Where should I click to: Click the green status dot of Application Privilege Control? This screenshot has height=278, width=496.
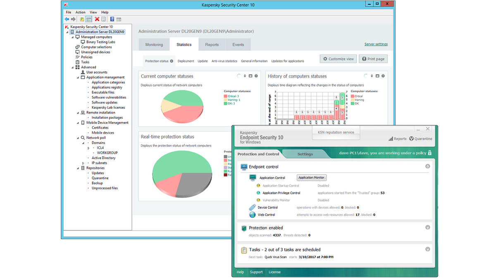(x=258, y=193)
